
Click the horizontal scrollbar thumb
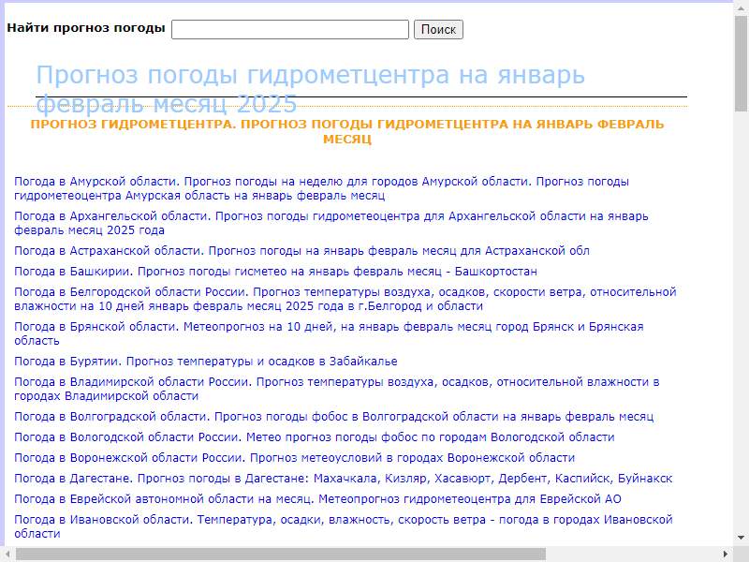click(x=280, y=555)
